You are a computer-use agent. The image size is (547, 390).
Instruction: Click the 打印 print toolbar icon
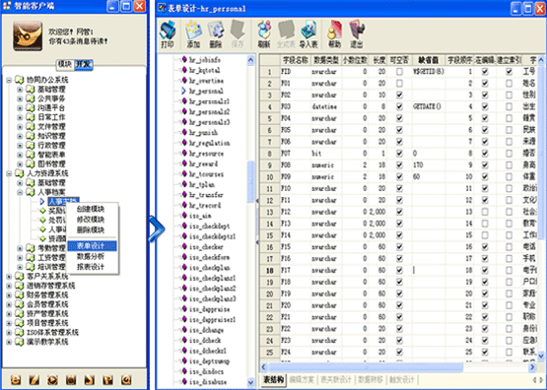point(168,34)
